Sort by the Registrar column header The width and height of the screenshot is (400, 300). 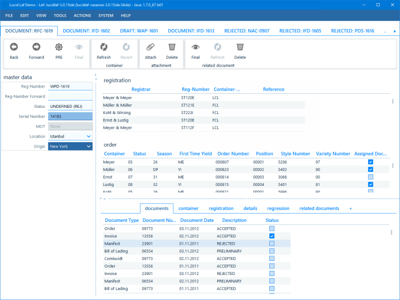[141, 89]
